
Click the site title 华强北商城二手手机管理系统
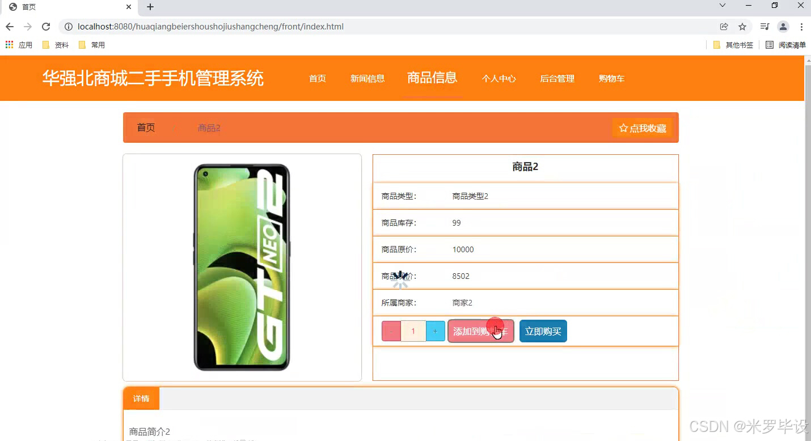click(153, 78)
